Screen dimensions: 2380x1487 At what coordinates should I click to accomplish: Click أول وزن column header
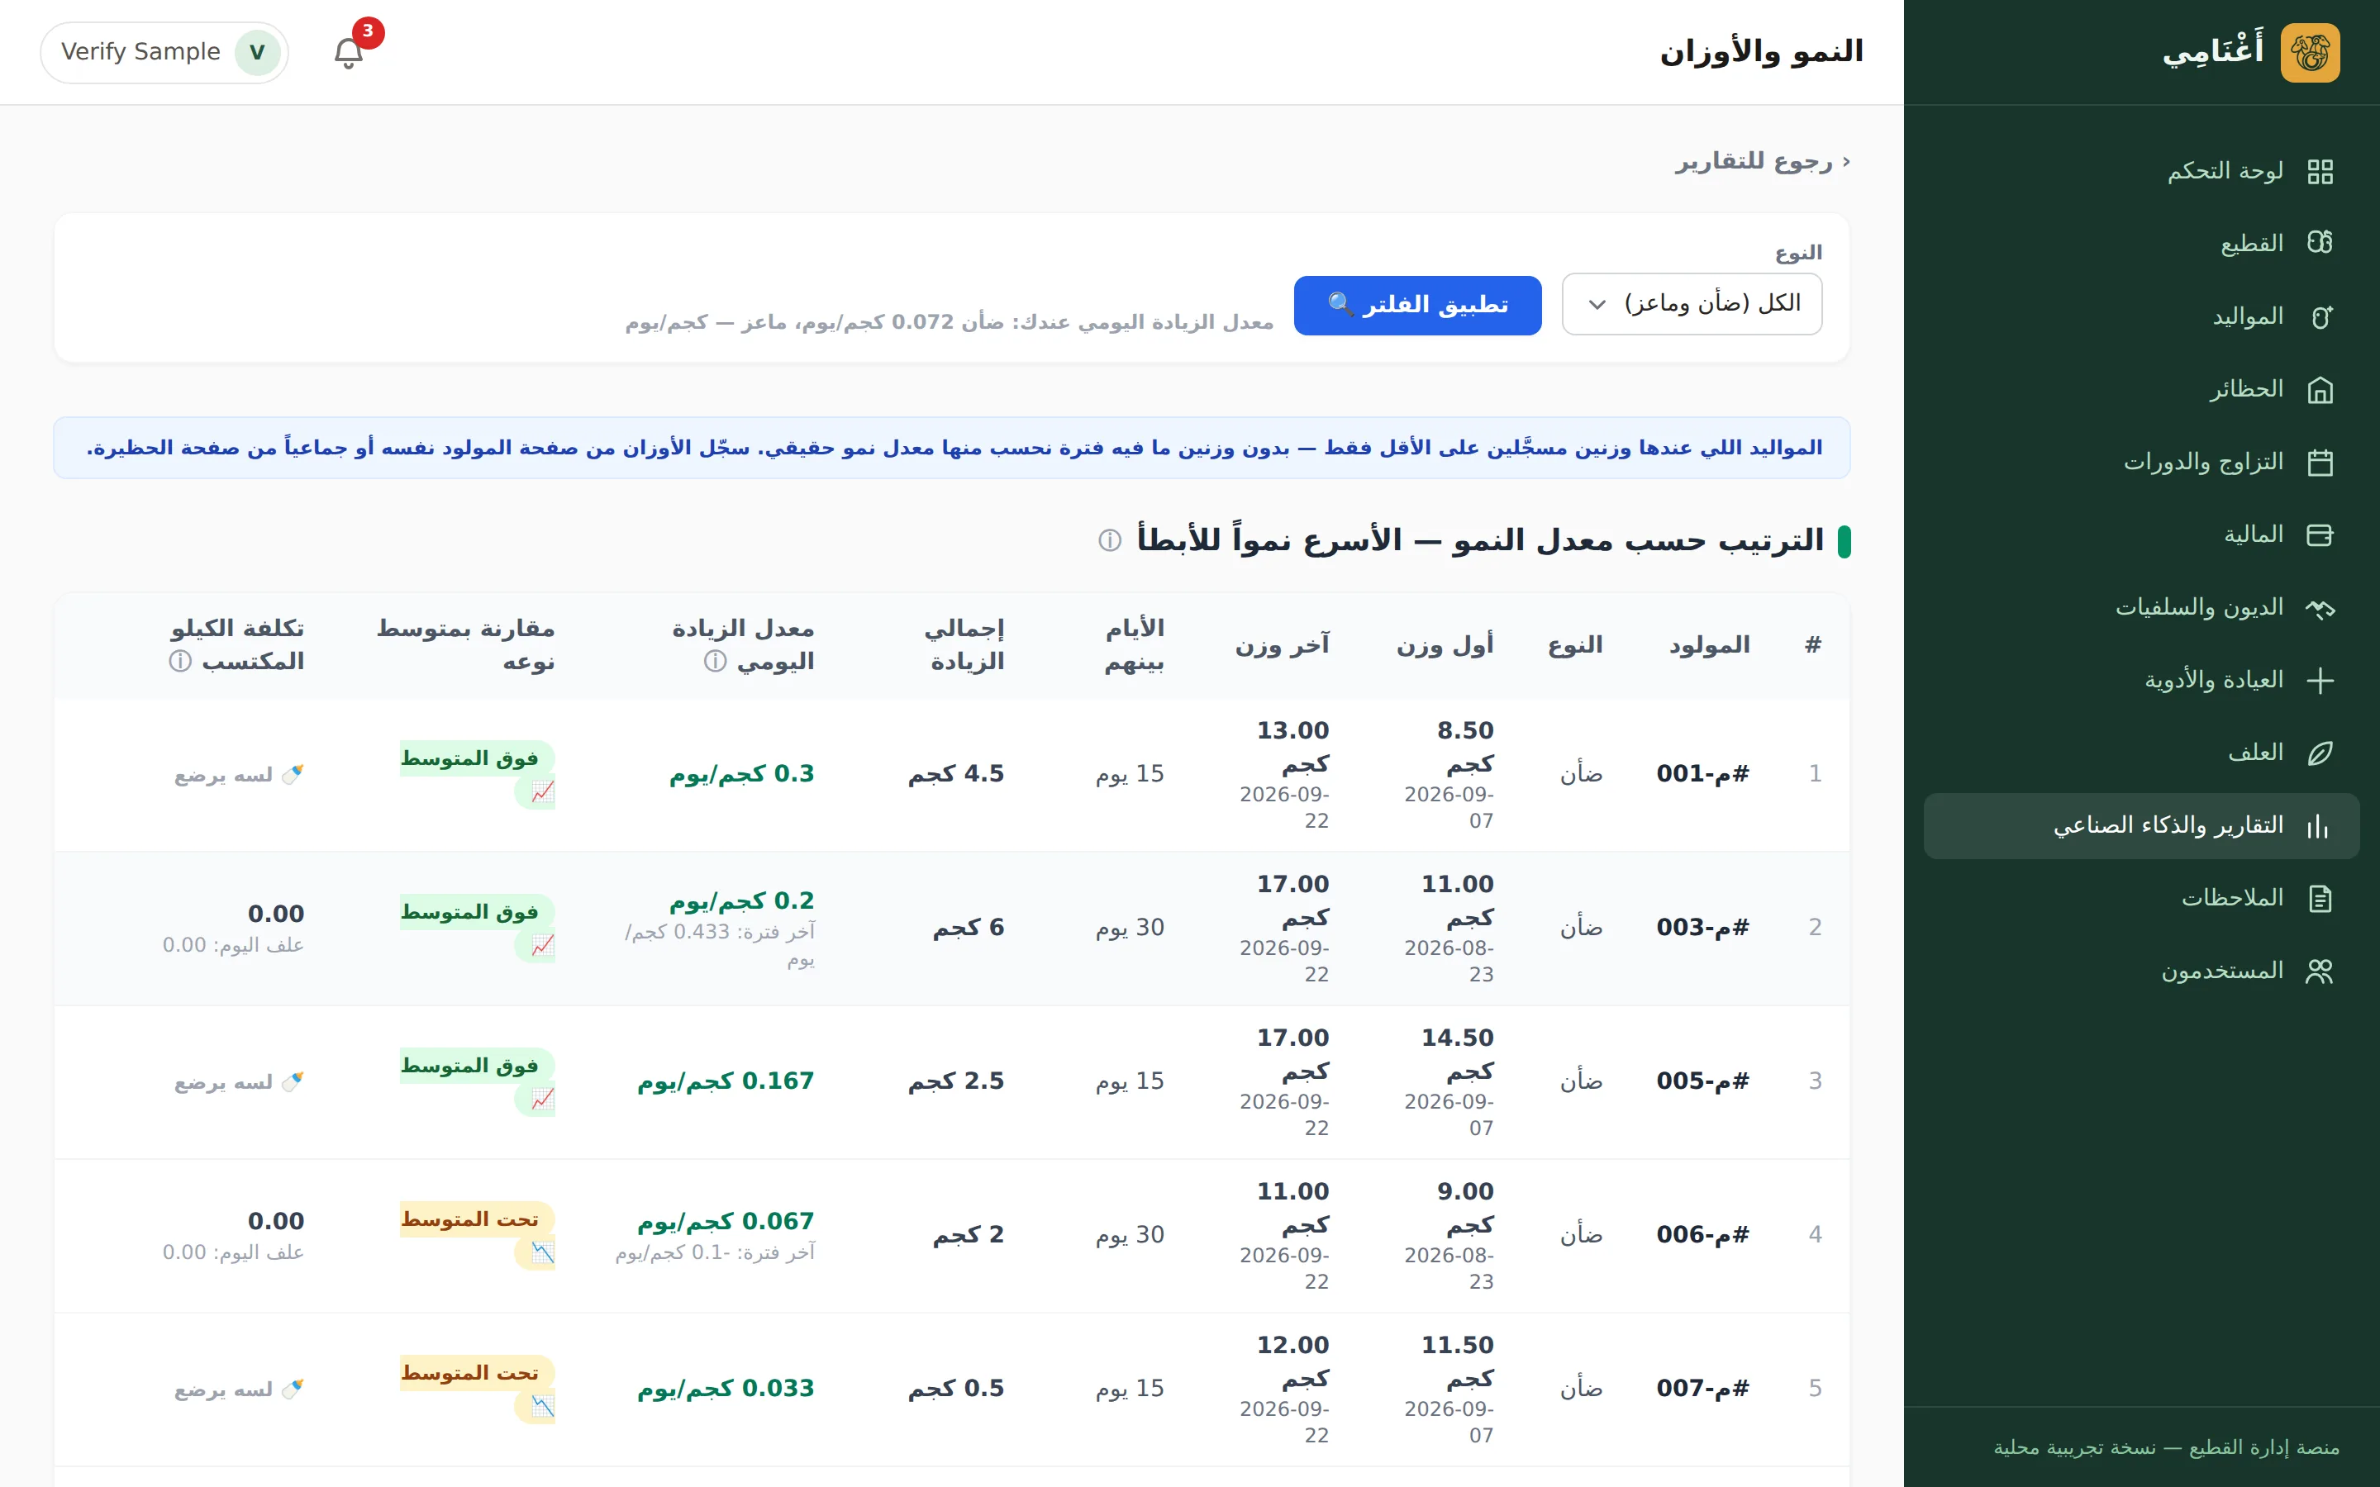(x=1445, y=645)
